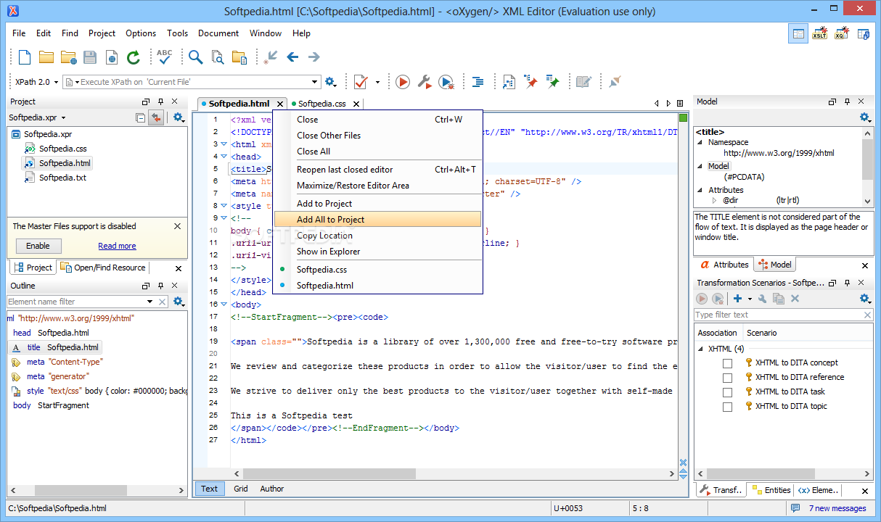Click the red pushpin toolbar icon
The height and width of the screenshot is (522, 881).
click(532, 82)
